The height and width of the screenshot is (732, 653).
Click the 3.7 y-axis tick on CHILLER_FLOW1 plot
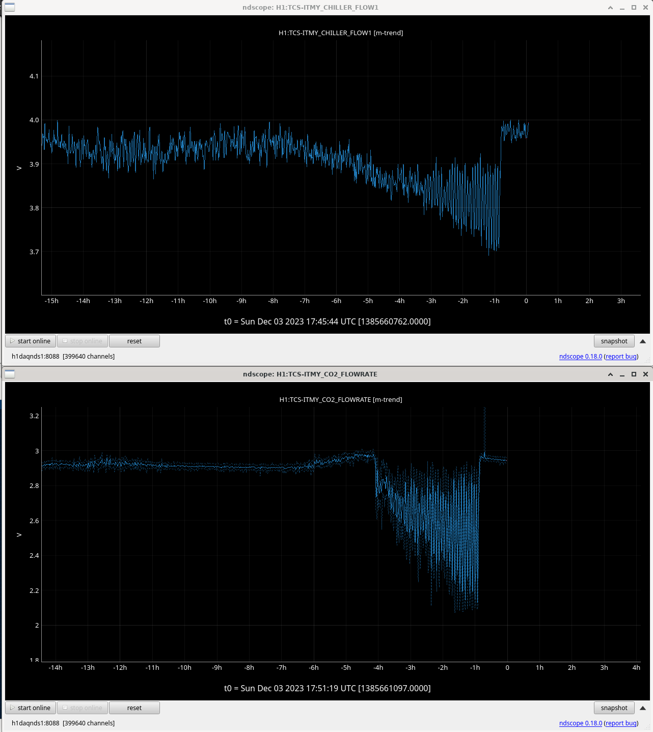[x=34, y=252]
